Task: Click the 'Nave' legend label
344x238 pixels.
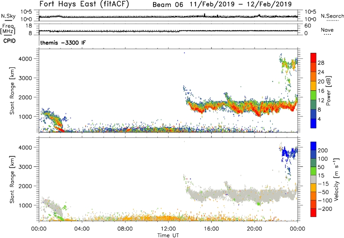Action: [x=327, y=30]
